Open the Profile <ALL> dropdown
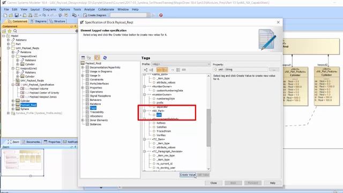343x193 pixels. 181,64
